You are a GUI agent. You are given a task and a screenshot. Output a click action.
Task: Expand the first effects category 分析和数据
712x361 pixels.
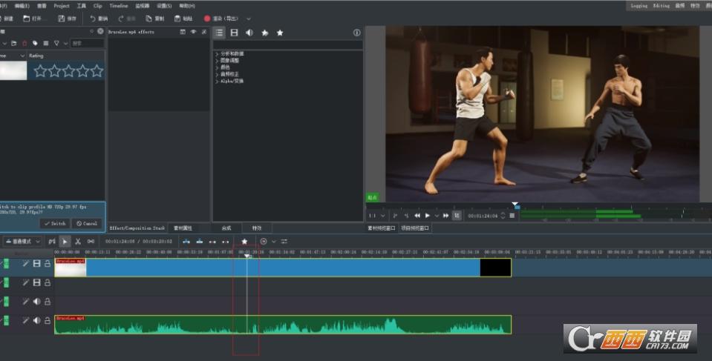coord(217,53)
